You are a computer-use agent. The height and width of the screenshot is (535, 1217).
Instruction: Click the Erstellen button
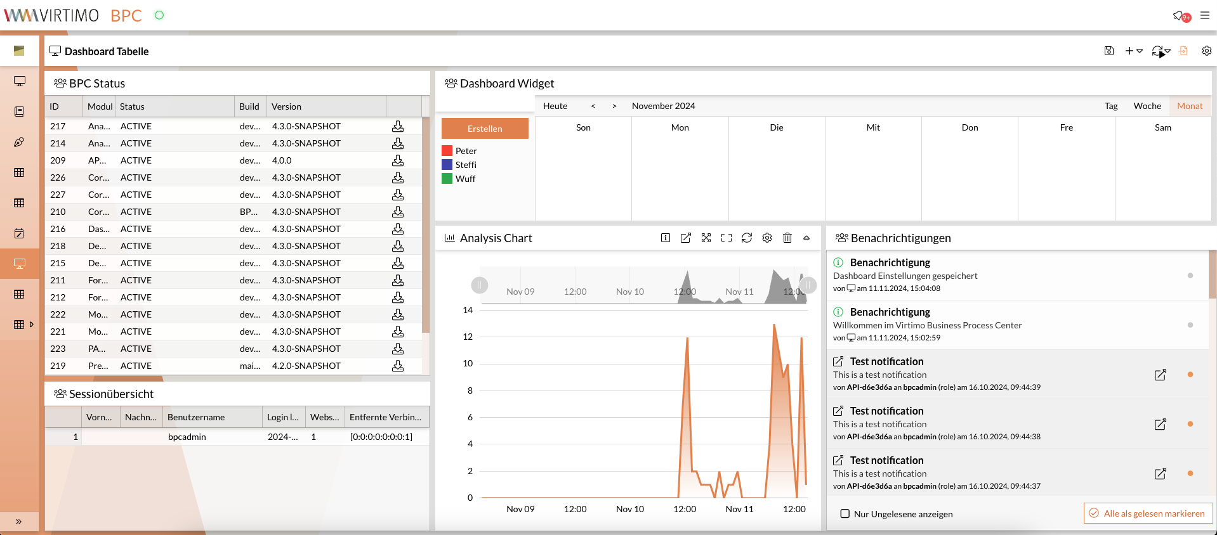click(485, 129)
